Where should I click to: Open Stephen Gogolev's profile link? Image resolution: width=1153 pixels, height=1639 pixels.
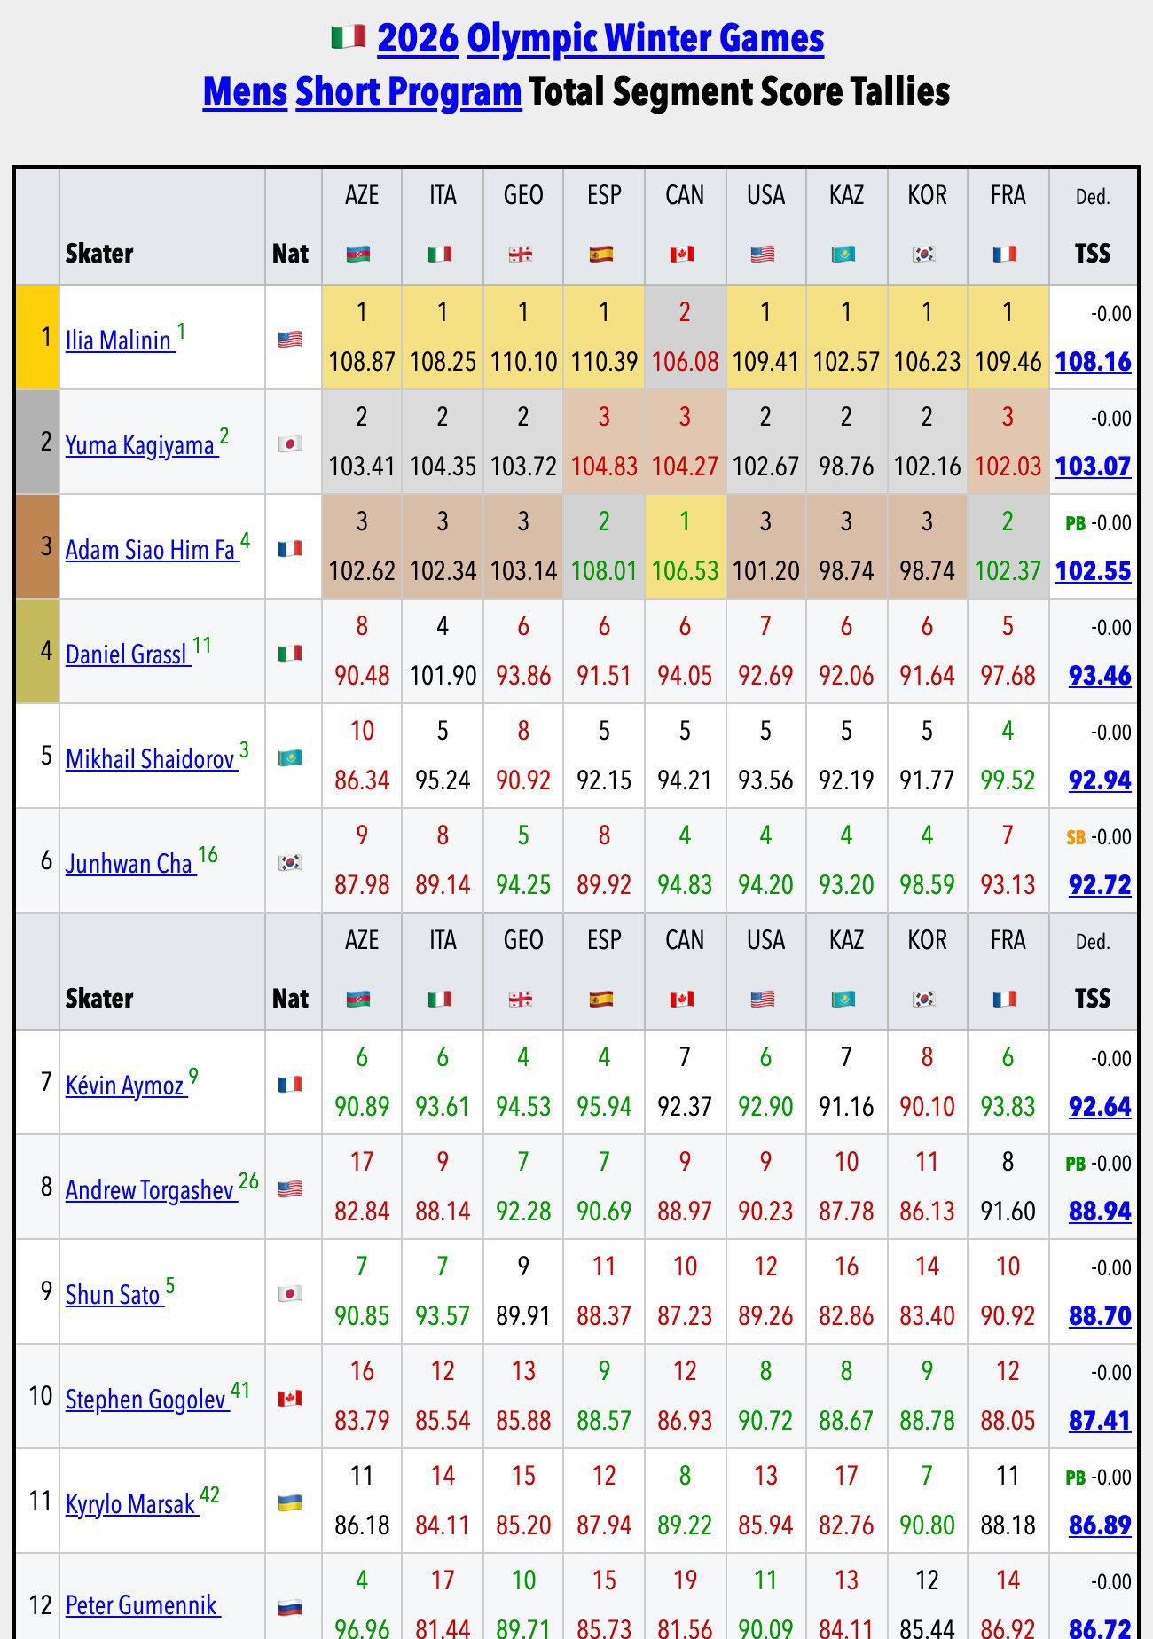click(x=147, y=1400)
